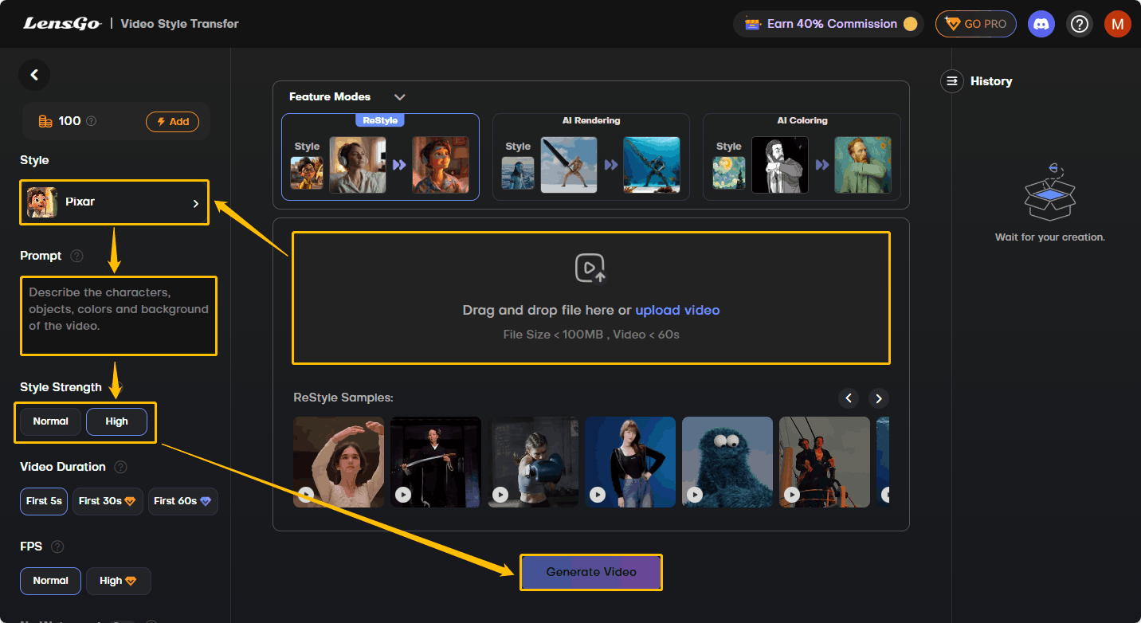Click the upload video link
This screenshot has width=1141, height=623.
coord(677,310)
